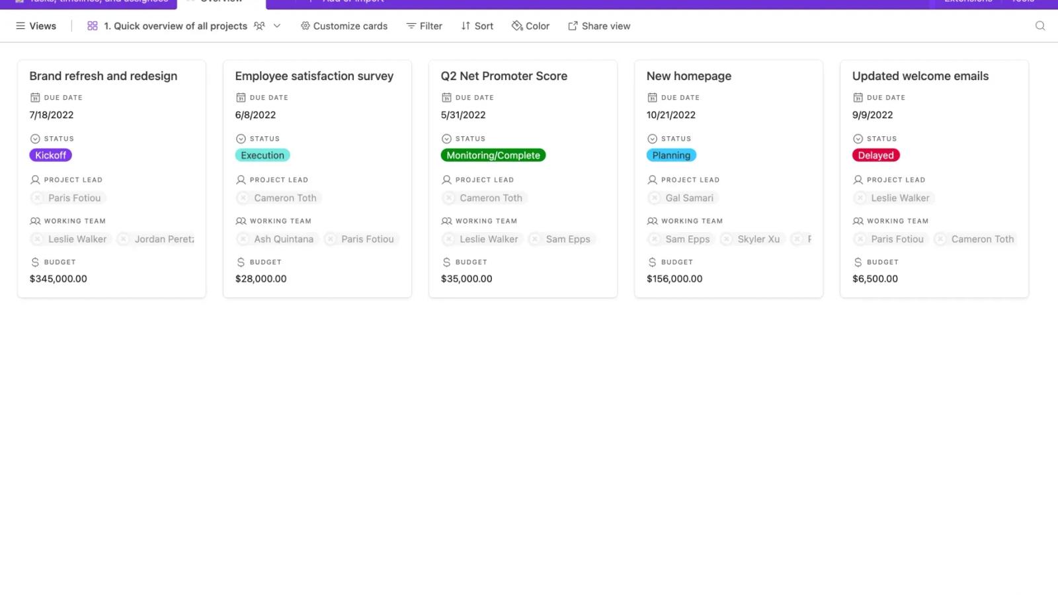Click Sam Epps team chip on New homepage card
This screenshot has height=595, width=1058.
[680, 239]
